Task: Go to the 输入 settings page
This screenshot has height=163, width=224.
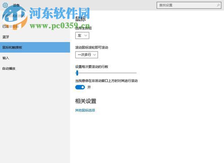Action: point(35,58)
